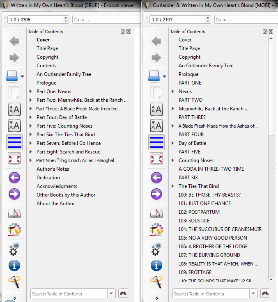Viewport: 278px width, 302px height.
Task: Open A CODA IN THREE-TWO TIME
Action: (x=211, y=169)
